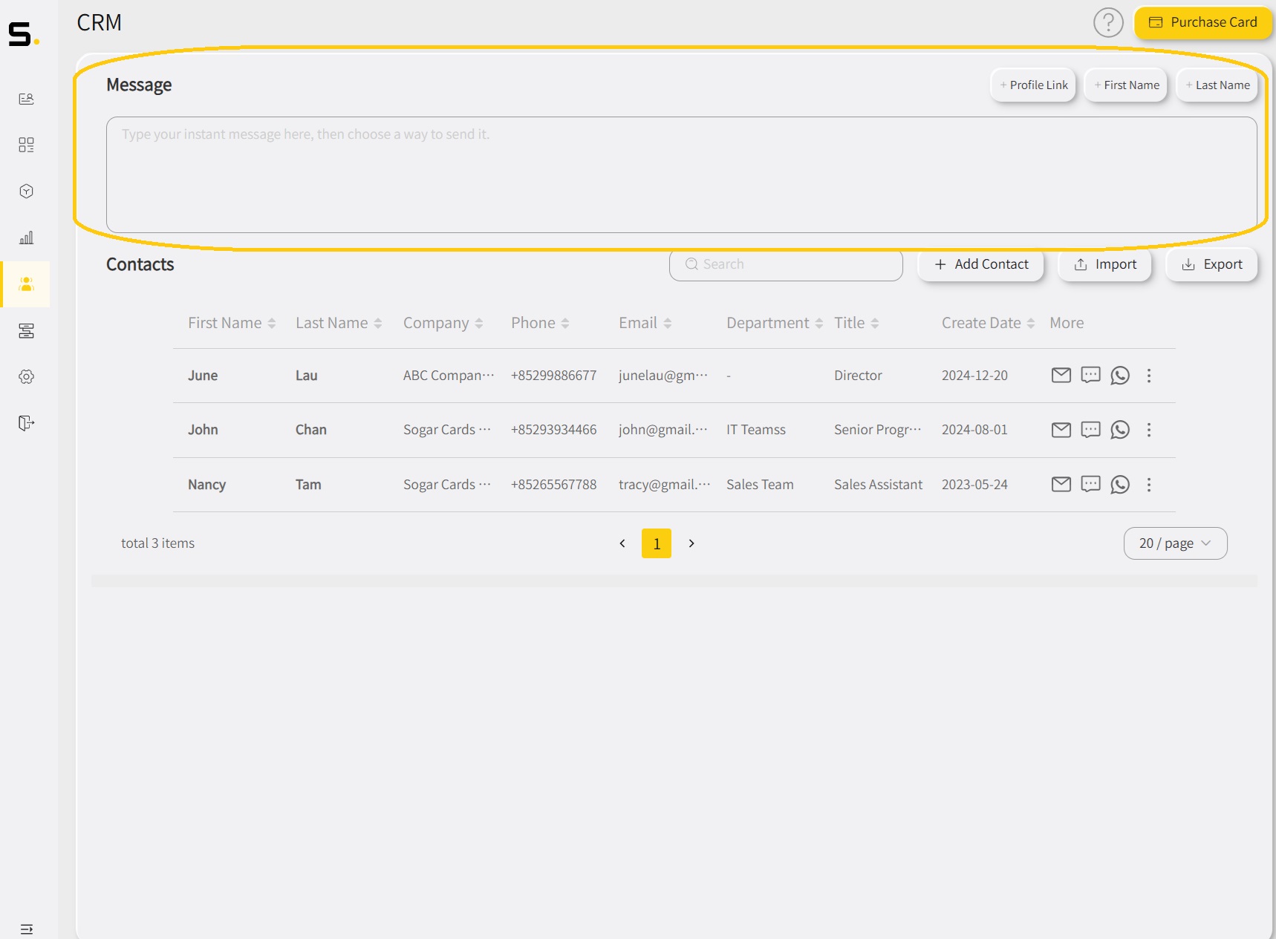Send SMS message to Nancy Tam

[x=1090, y=484]
